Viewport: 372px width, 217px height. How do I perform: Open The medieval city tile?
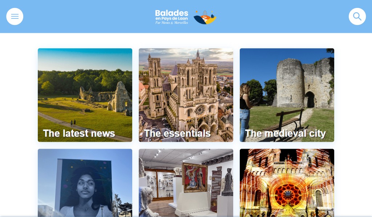click(287, 95)
